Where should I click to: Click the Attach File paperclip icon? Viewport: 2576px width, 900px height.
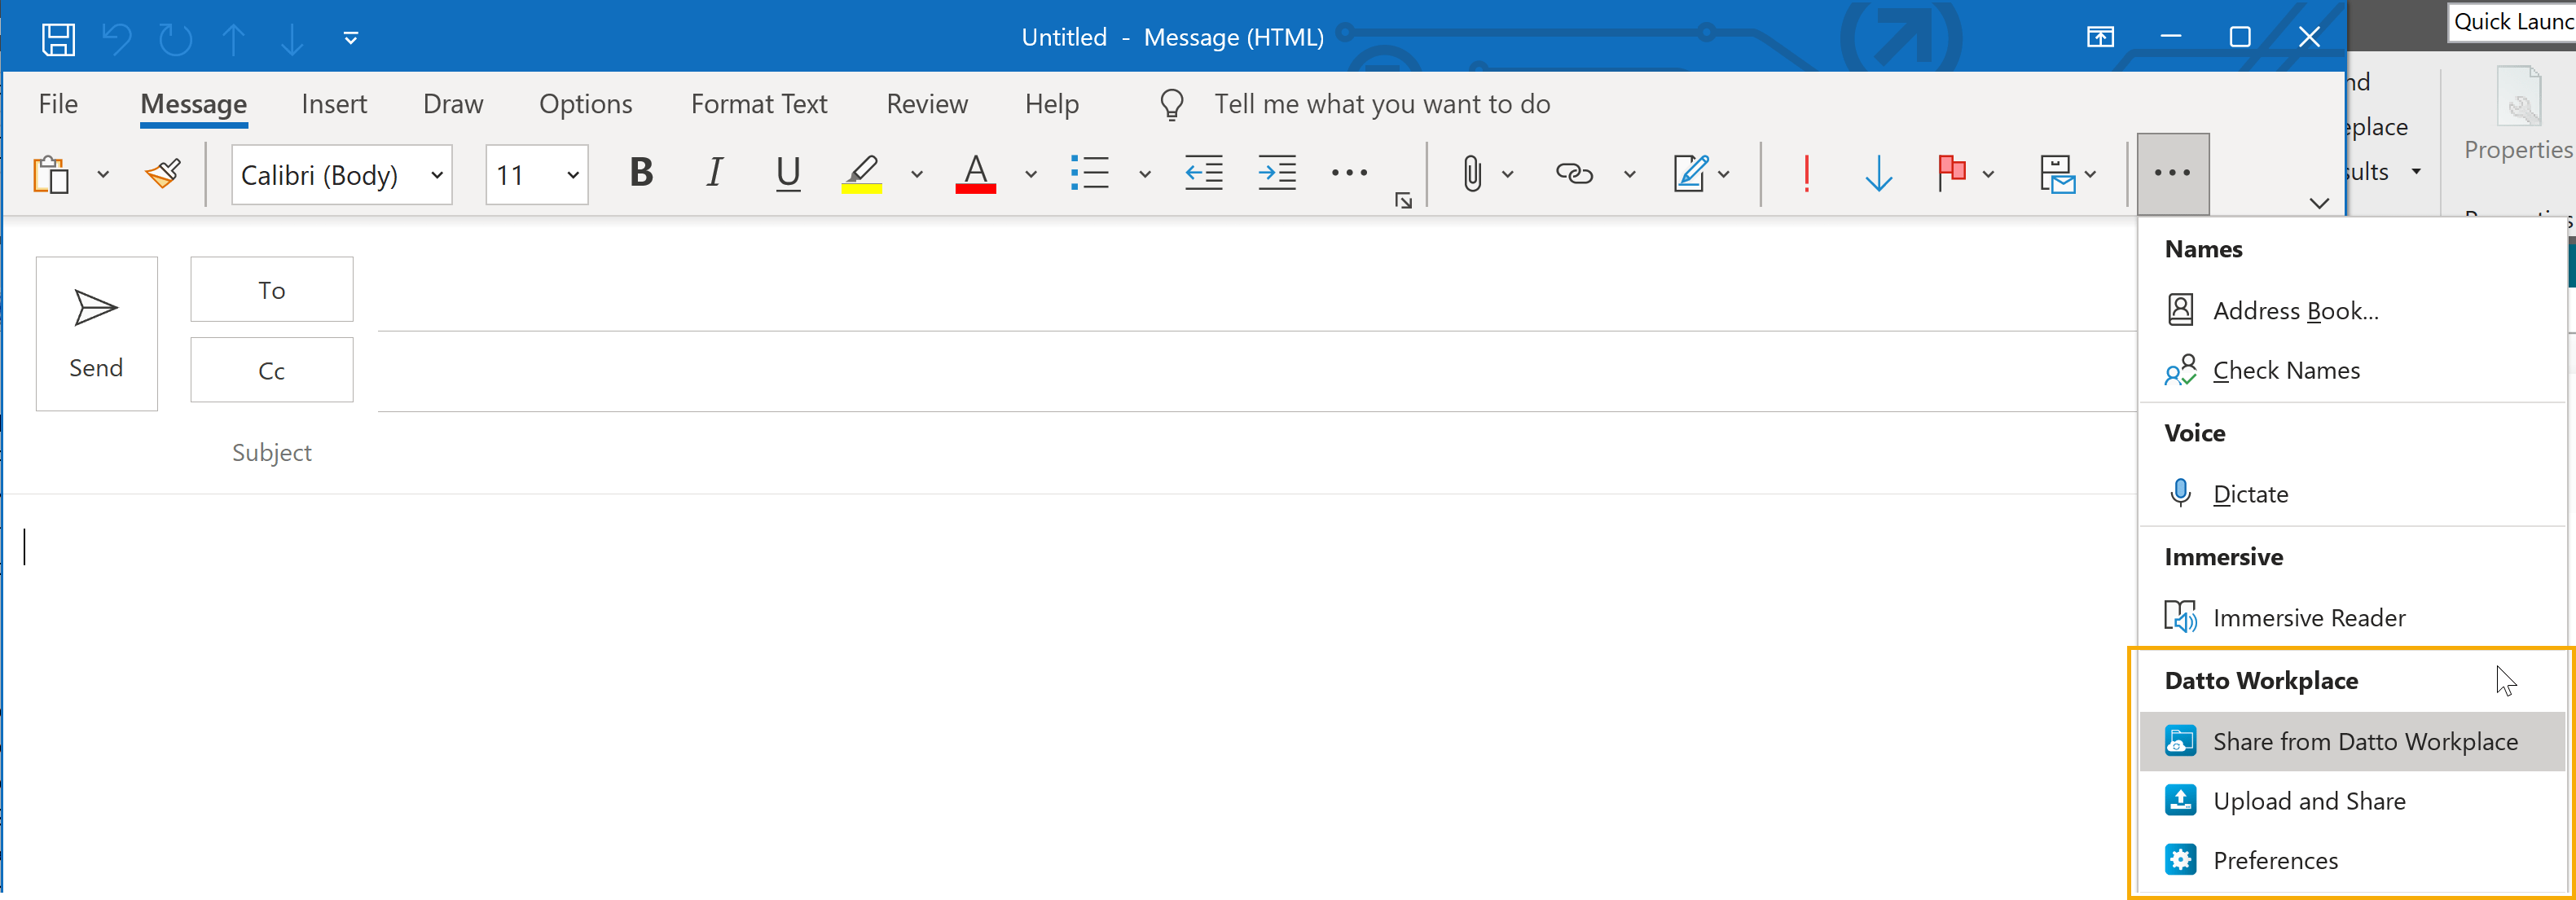coord(1471,174)
